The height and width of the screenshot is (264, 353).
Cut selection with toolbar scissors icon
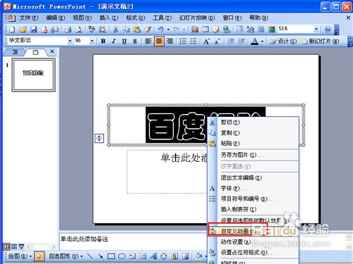click(115, 30)
